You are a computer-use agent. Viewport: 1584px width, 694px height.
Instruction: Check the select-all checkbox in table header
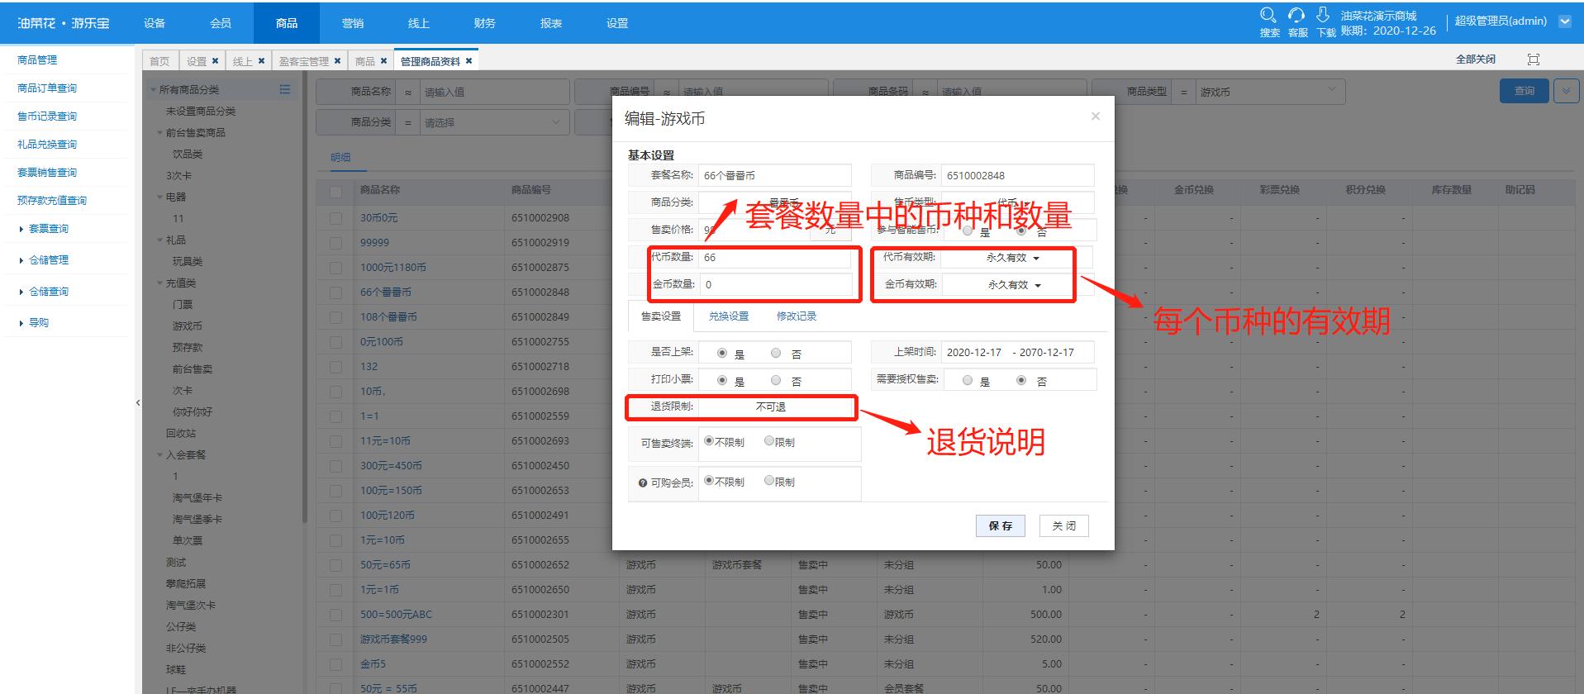pos(335,191)
